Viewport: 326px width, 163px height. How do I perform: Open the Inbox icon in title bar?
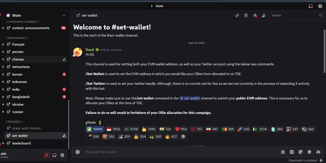click(311, 6)
